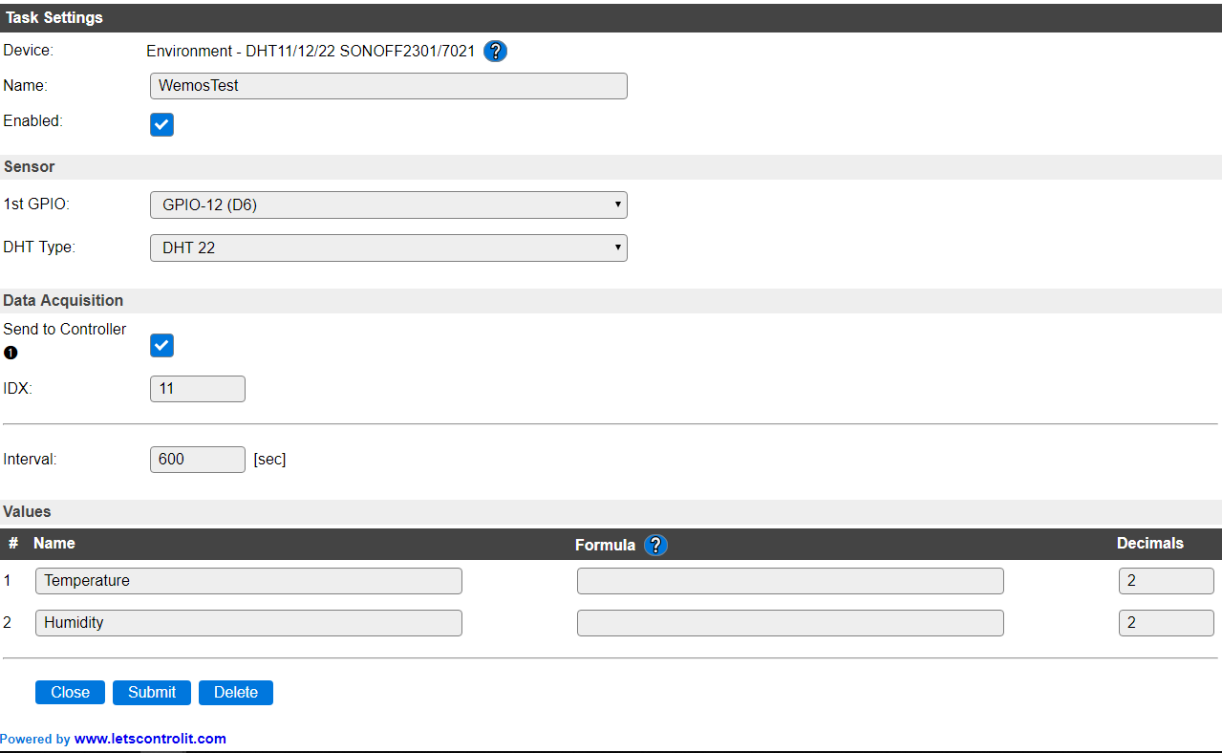Toggle the Enabled checkbox

pos(161,125)
